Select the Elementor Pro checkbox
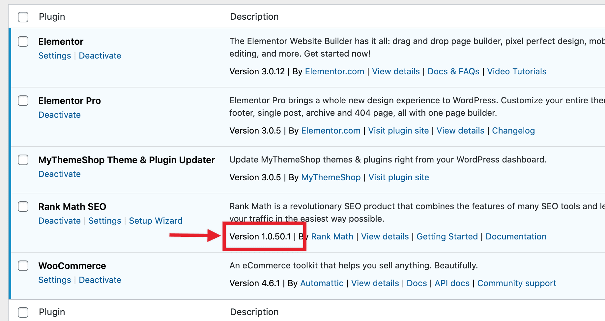 pyautogui.click(x=23, y=101)
